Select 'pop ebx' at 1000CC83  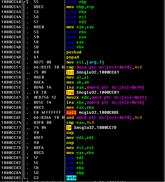pyautogui.click(x=75, y=168)
